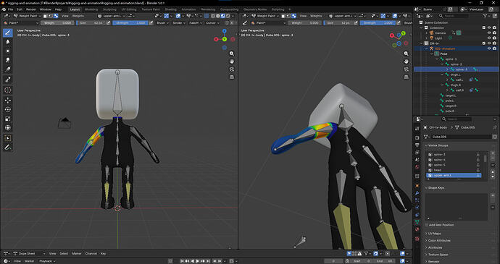Select the Scale tool in the left toolbar
Screen dimensions: 500x264
tap(8, 119)
